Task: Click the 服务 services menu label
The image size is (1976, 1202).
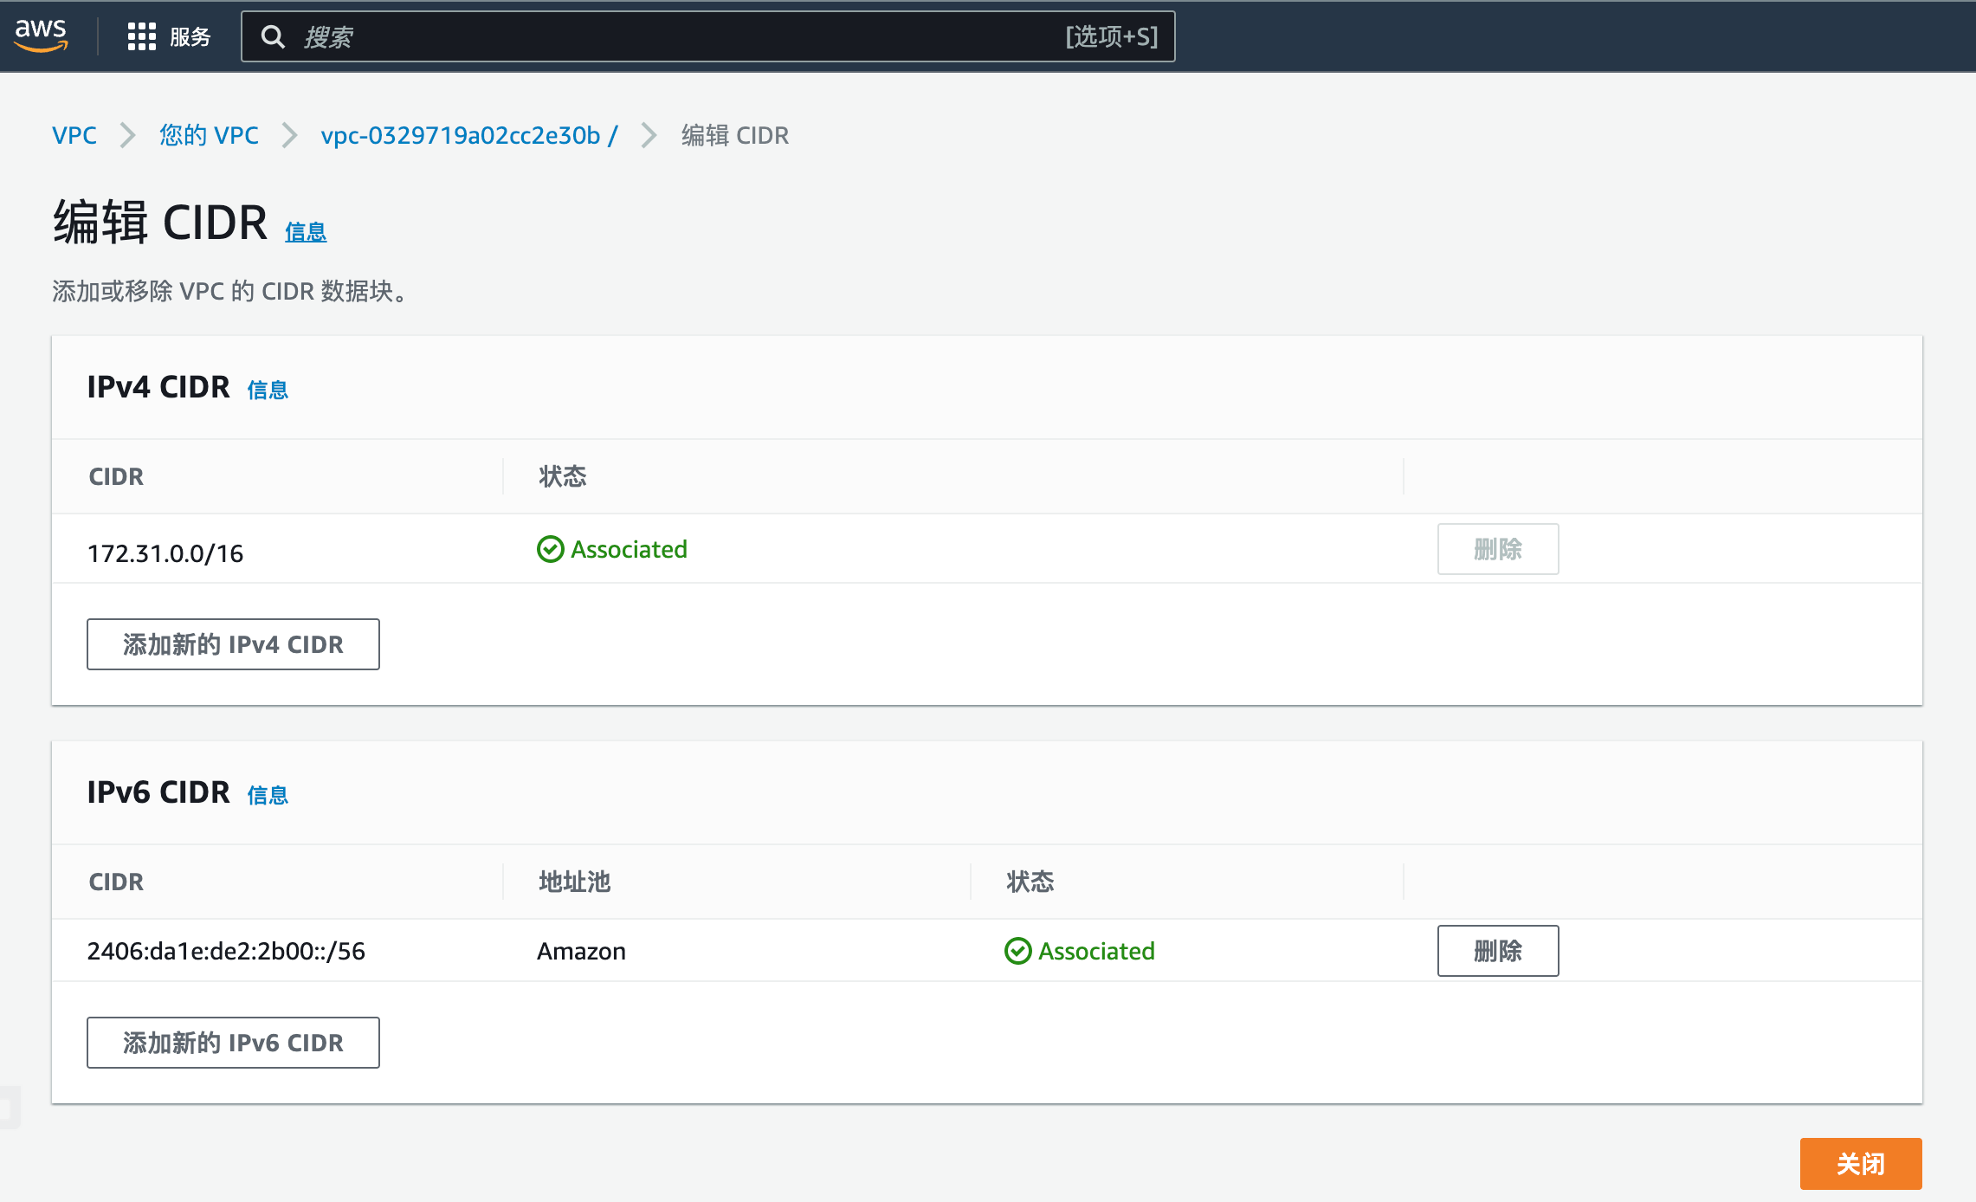Action: coord(190,36)
